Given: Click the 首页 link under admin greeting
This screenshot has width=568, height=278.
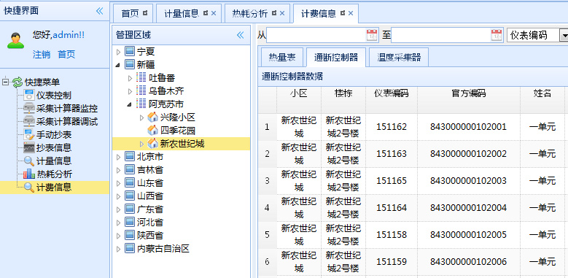Looking at the screenshot, I should pyautogui.click(x=66, y=55).
